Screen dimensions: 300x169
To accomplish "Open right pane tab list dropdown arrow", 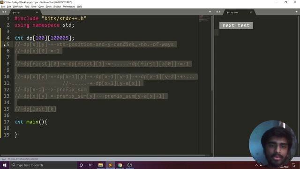I will pos(297,12).
